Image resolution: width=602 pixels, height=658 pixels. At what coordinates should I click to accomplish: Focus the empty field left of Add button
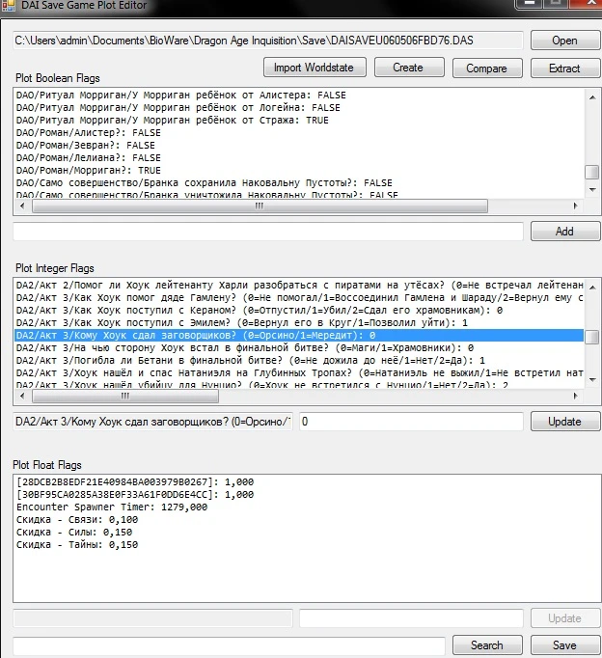click(x=267, y=232)
